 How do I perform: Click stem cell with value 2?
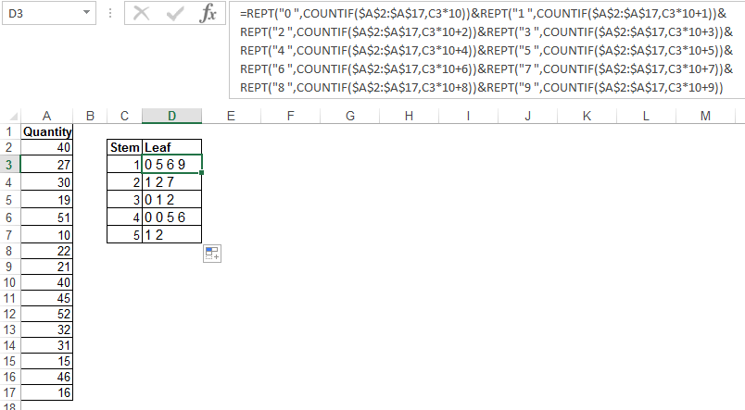pyautogui.click(x=124, y=182)
